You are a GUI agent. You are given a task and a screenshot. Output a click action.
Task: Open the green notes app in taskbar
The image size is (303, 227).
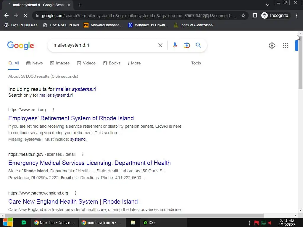coord(24,223)
